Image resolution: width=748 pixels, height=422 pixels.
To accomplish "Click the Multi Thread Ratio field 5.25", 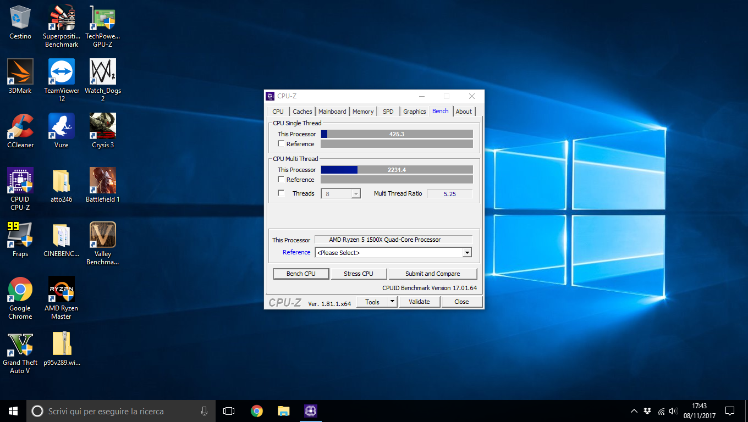I will coord(449,193).
